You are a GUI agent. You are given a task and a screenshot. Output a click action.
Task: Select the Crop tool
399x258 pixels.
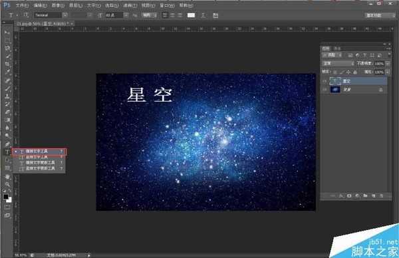7,64
